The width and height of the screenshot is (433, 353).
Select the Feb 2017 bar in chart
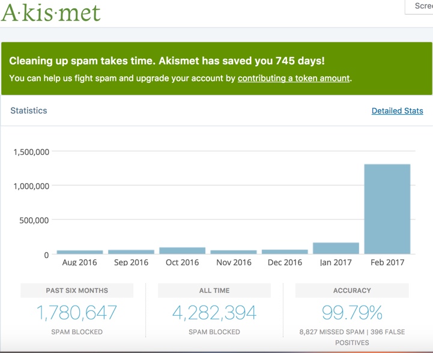tap(387, 209)
